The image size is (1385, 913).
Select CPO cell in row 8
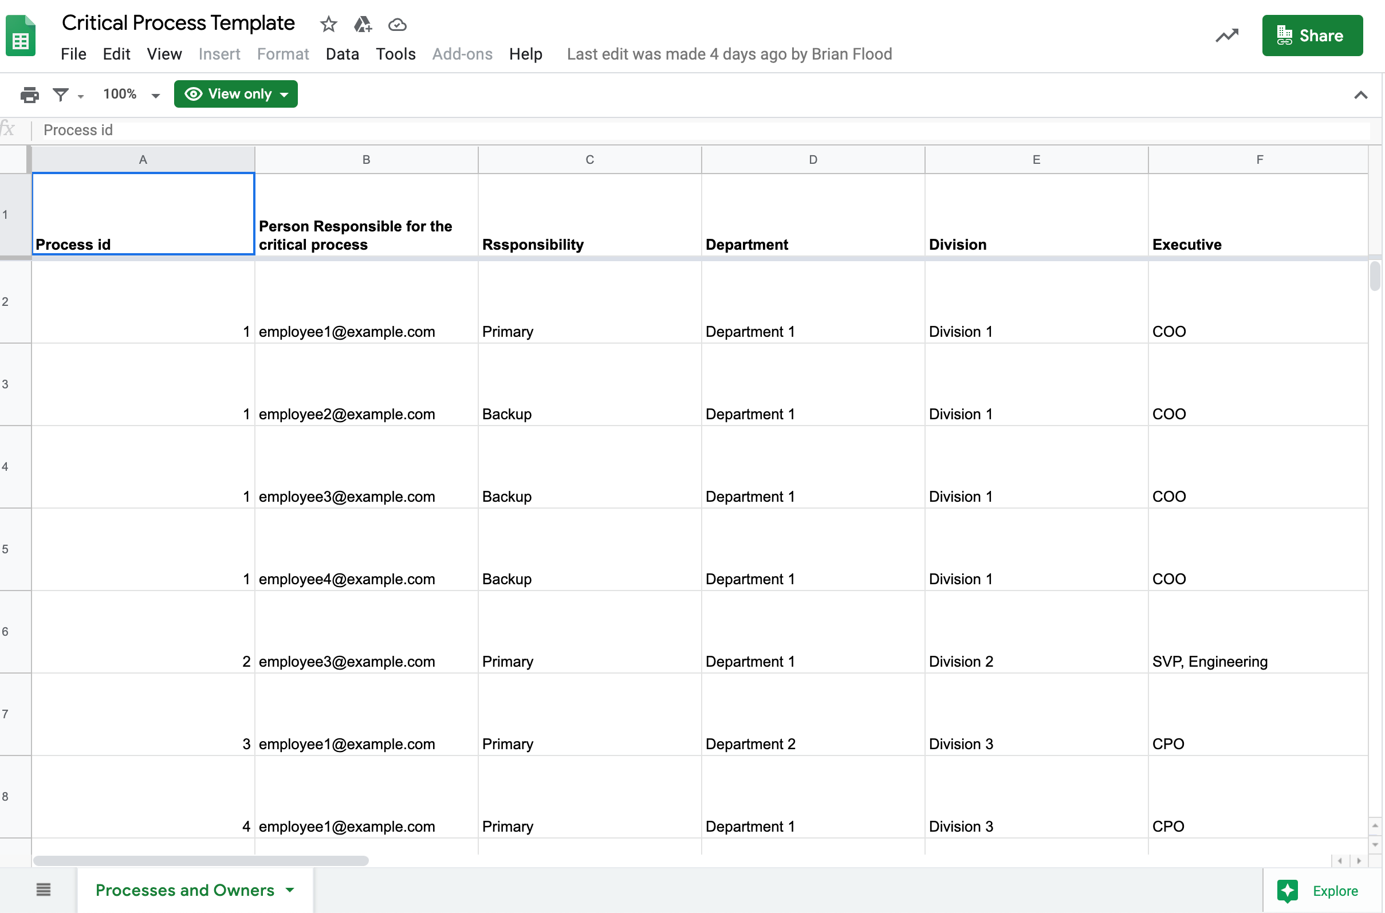click(x=1258, y=797)
